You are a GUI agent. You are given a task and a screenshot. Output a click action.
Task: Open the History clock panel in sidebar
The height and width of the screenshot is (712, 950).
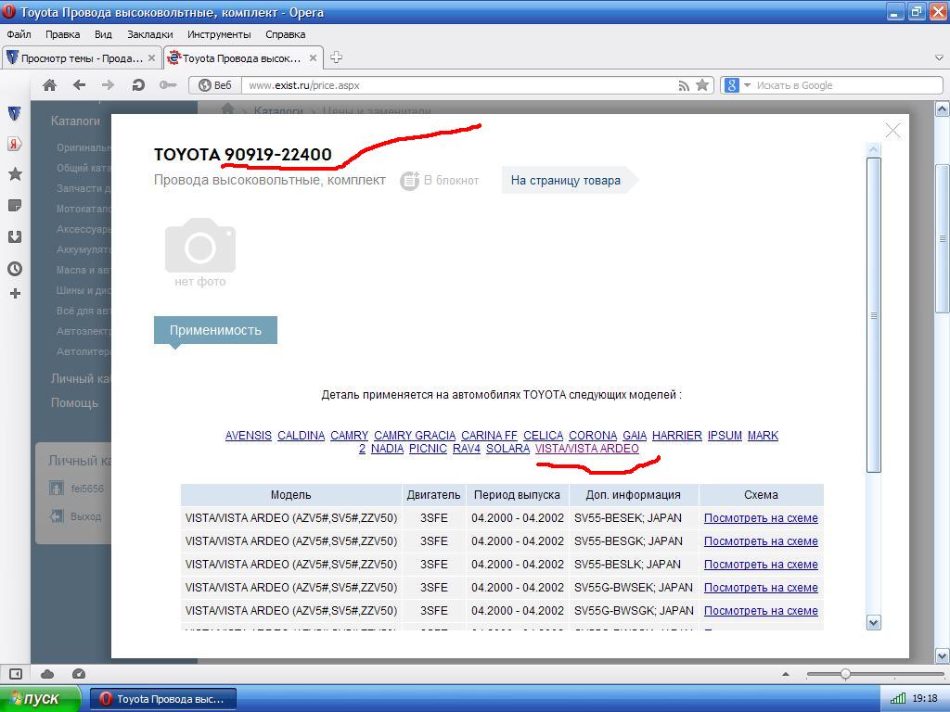[15, 269]
